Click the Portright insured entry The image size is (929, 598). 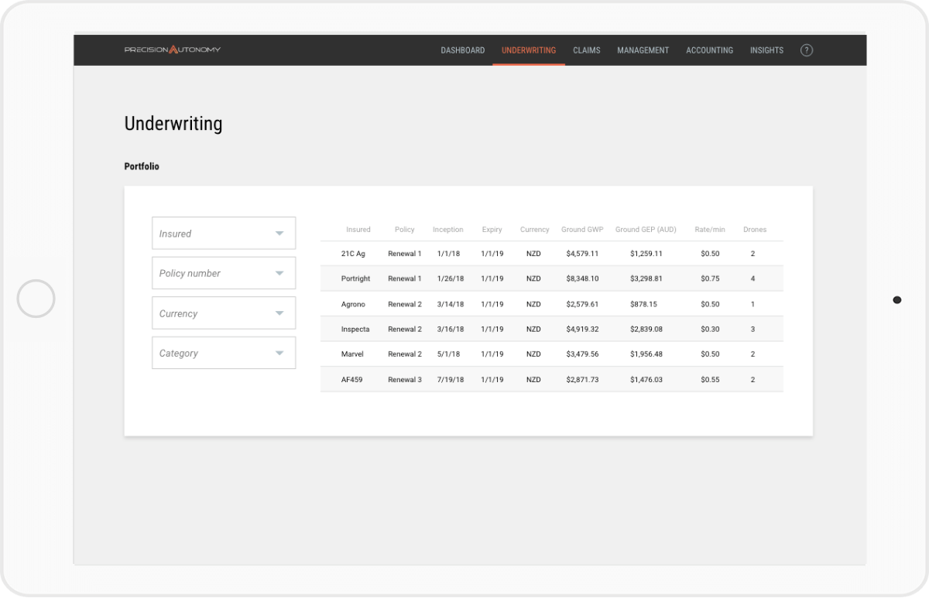pos(355,278)
